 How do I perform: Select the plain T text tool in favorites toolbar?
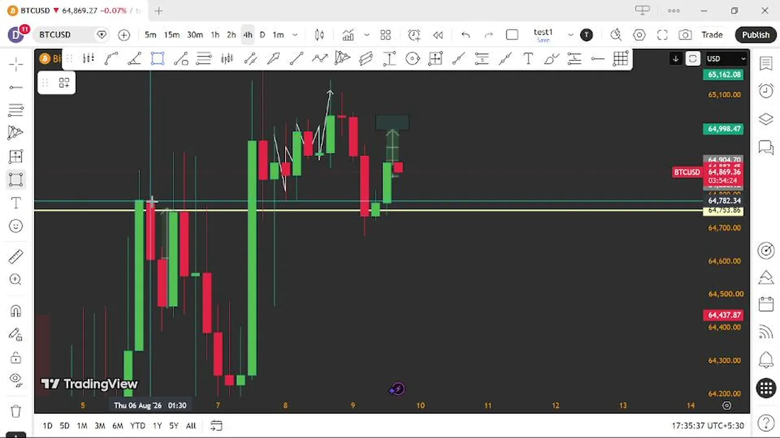click(x=528, y=58)
